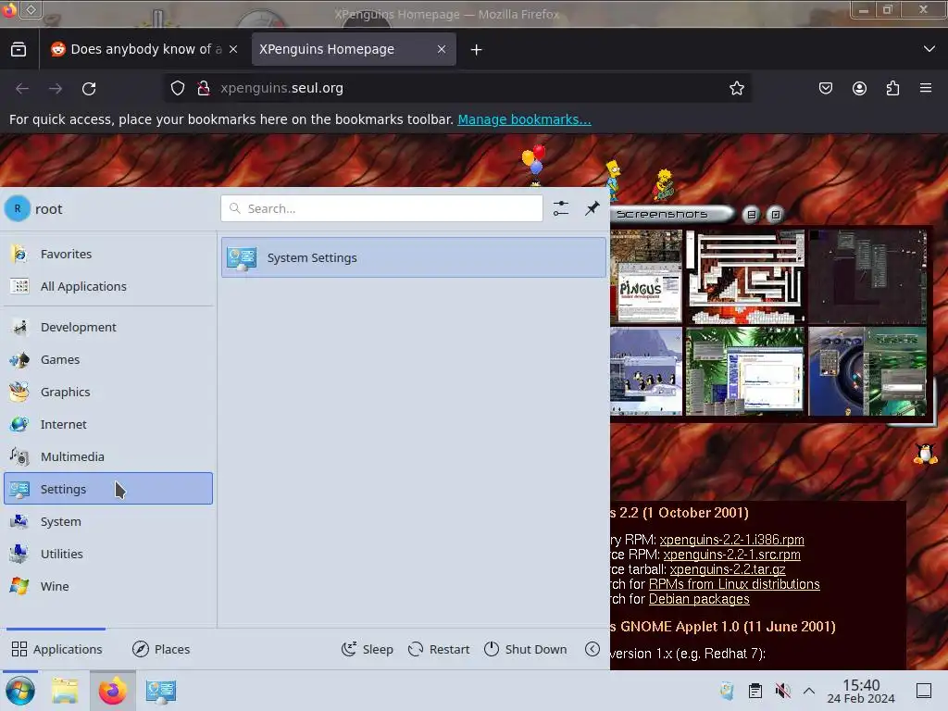Click the xpenguins-2.2.tar.gz link

pyautogui.click(x=728, y=569)
